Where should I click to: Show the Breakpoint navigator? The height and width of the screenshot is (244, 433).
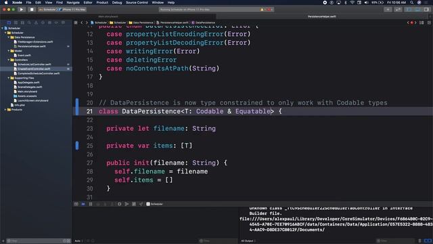click(56, 22)
